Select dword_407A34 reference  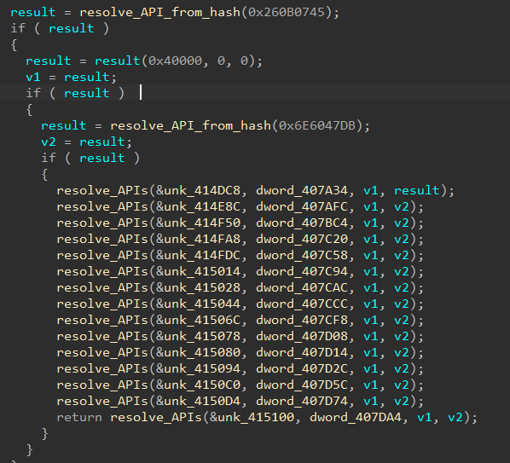pyautogui.click(x=302, y=190)
